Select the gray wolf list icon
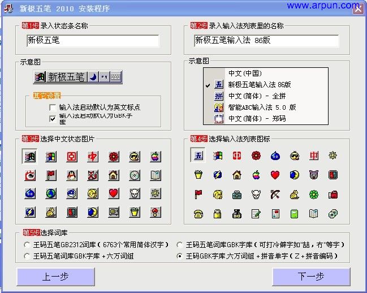 [x=314, y=175]
